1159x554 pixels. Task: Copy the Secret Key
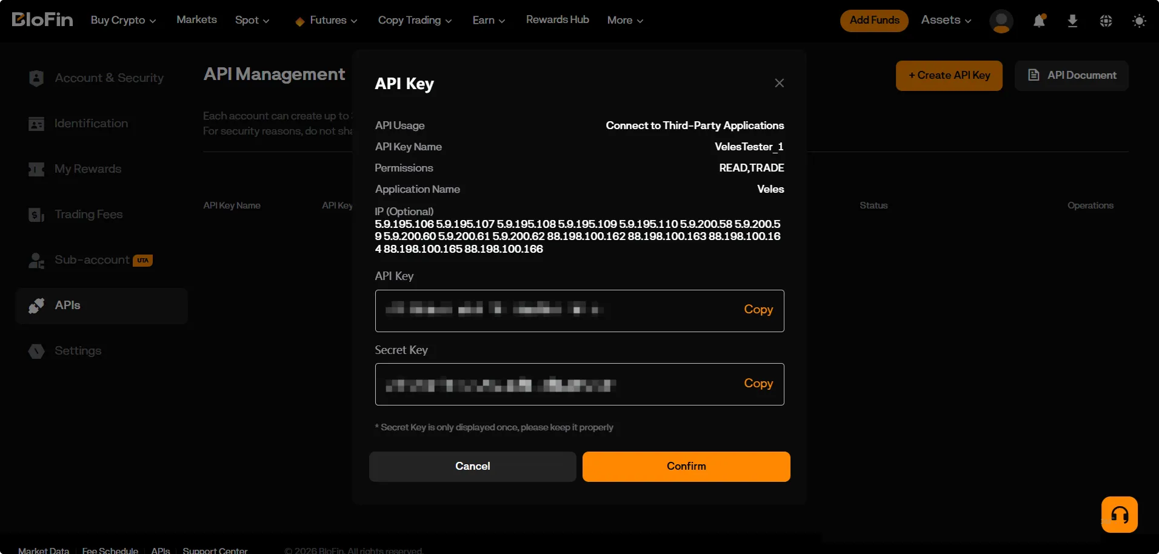pyautogui.click(x=758, y=383)
